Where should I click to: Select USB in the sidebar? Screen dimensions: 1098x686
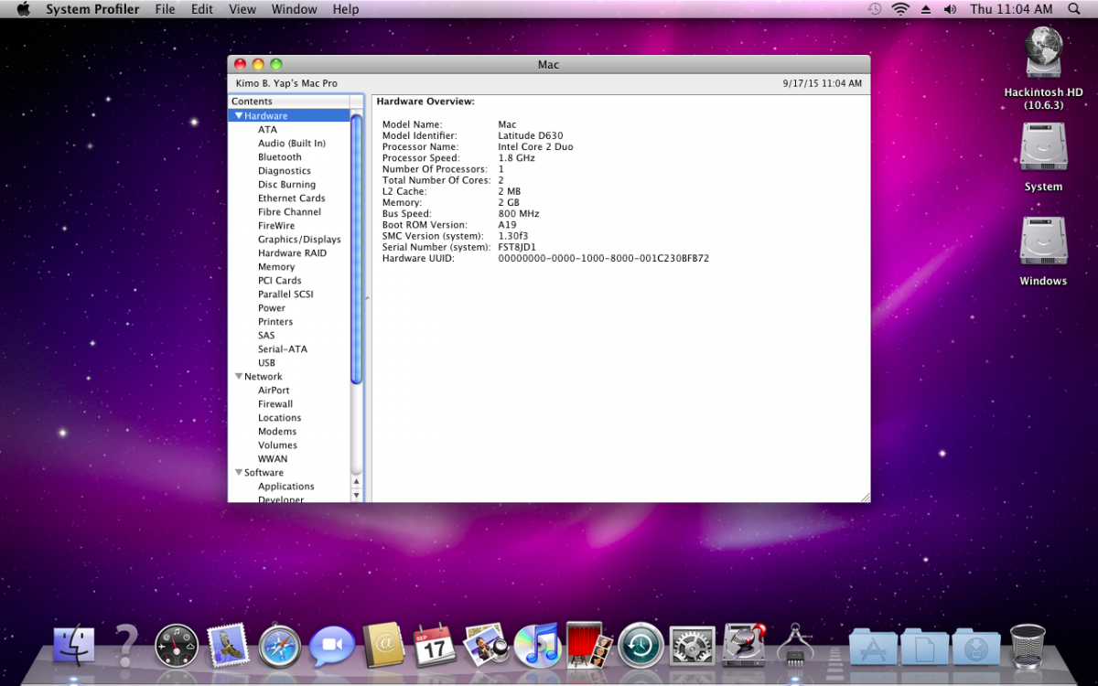(x=266, y=363)
